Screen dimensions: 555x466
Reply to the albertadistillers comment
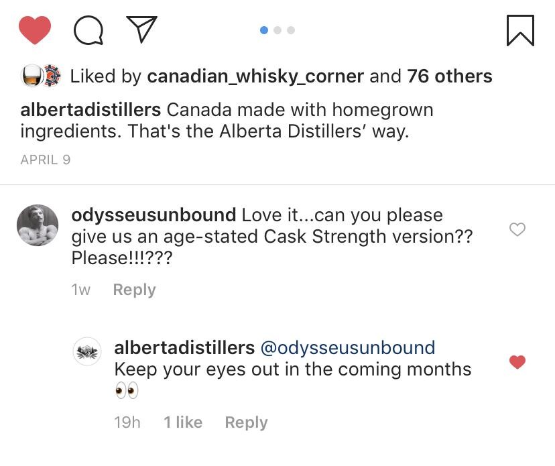click(246, 422)
